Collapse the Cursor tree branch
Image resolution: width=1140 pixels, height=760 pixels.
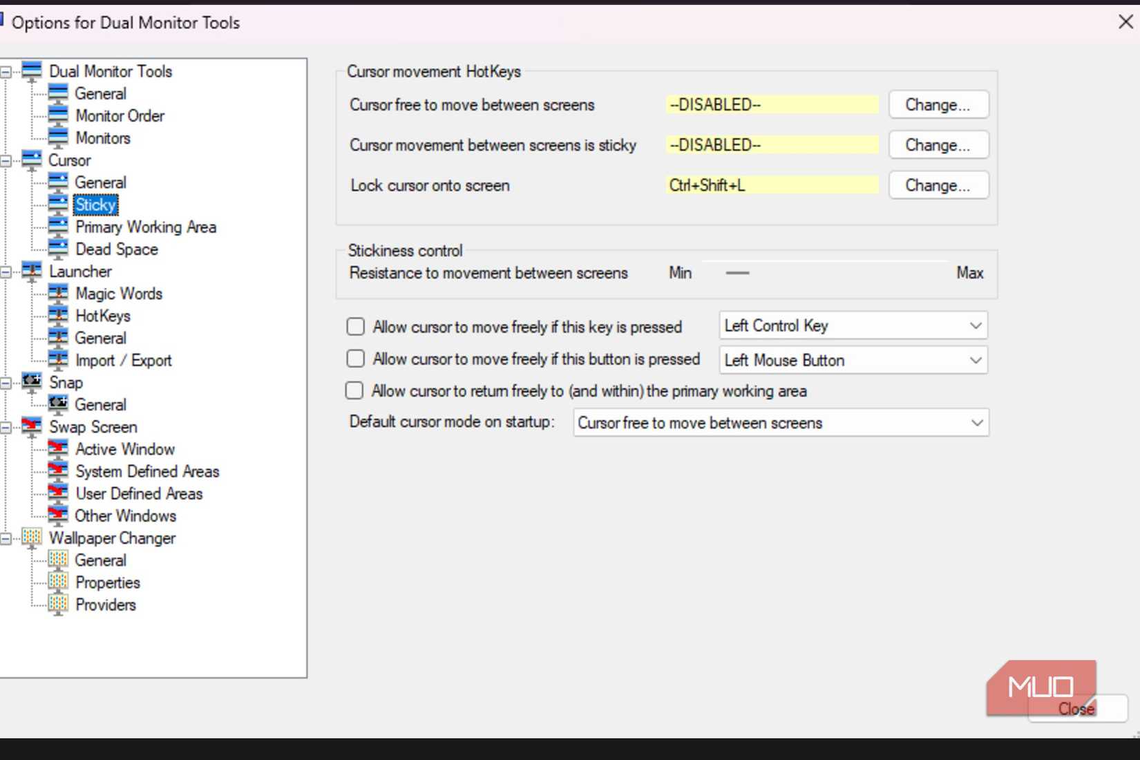pyautogui.click(x=6, y=160)
